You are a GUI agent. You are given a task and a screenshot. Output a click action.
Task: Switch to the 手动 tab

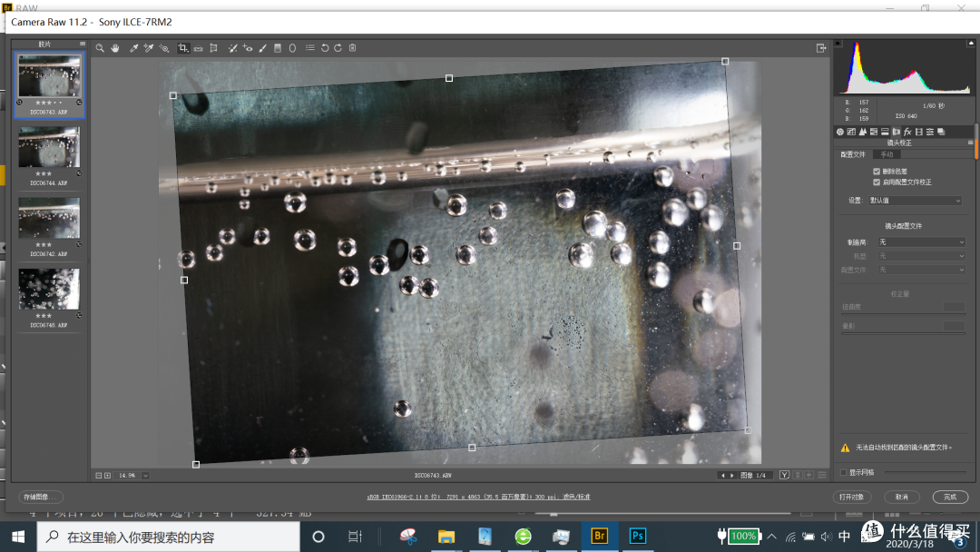click(887, 154)
